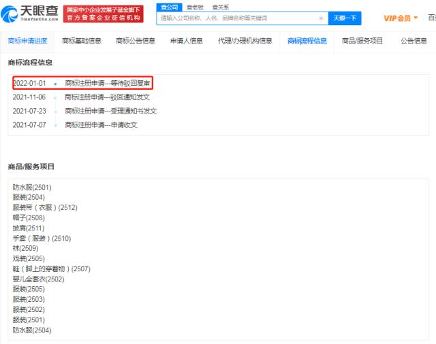Click the 天眼一下 search button
This screenshot has height=344, width=436.
[345, 18]
